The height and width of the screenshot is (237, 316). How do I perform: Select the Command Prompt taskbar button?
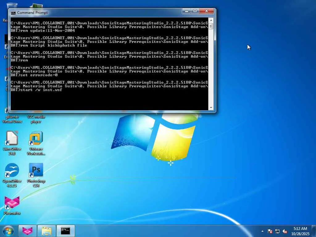click(65, 231)
